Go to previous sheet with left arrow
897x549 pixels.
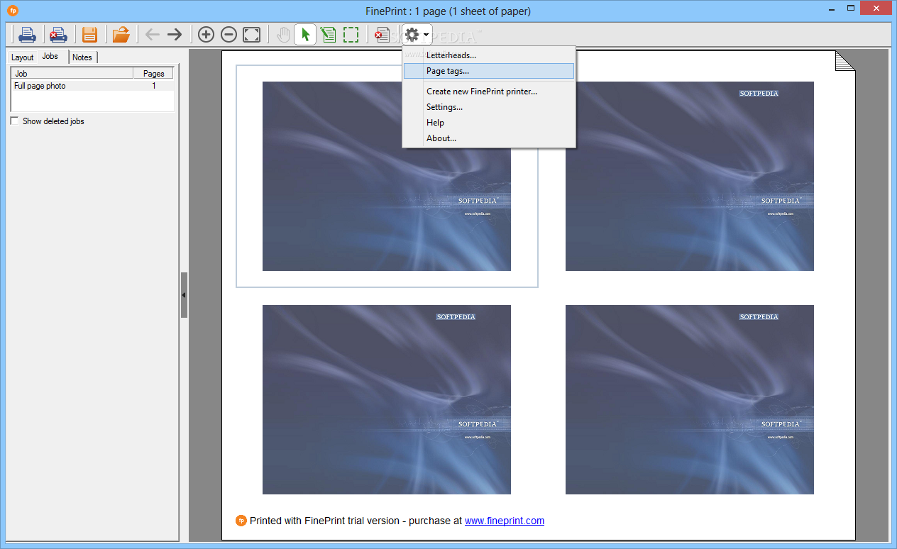click(152, 34)
